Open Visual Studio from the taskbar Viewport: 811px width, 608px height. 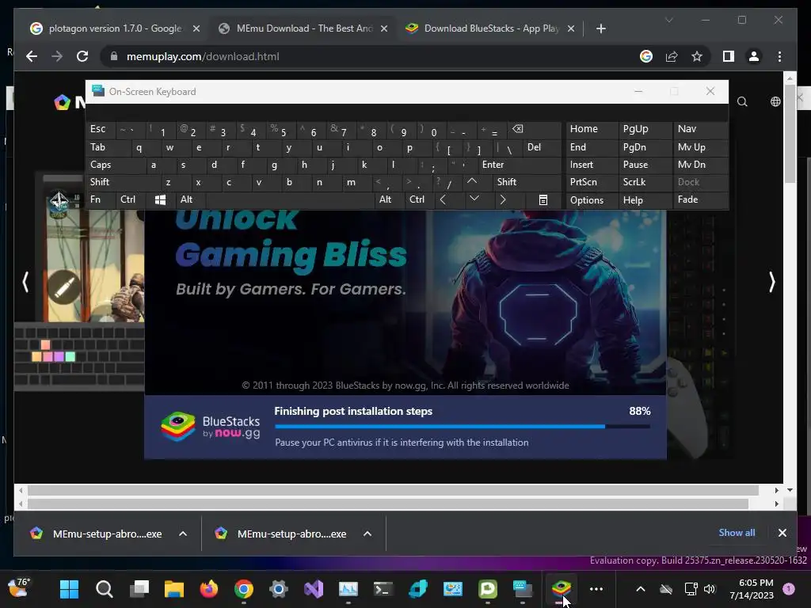[x=314, y=589]
